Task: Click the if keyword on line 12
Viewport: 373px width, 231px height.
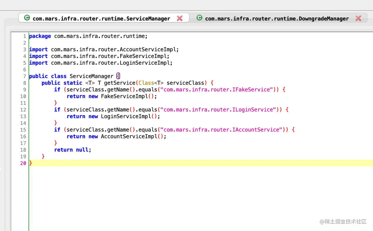Action: click(57, 110)
